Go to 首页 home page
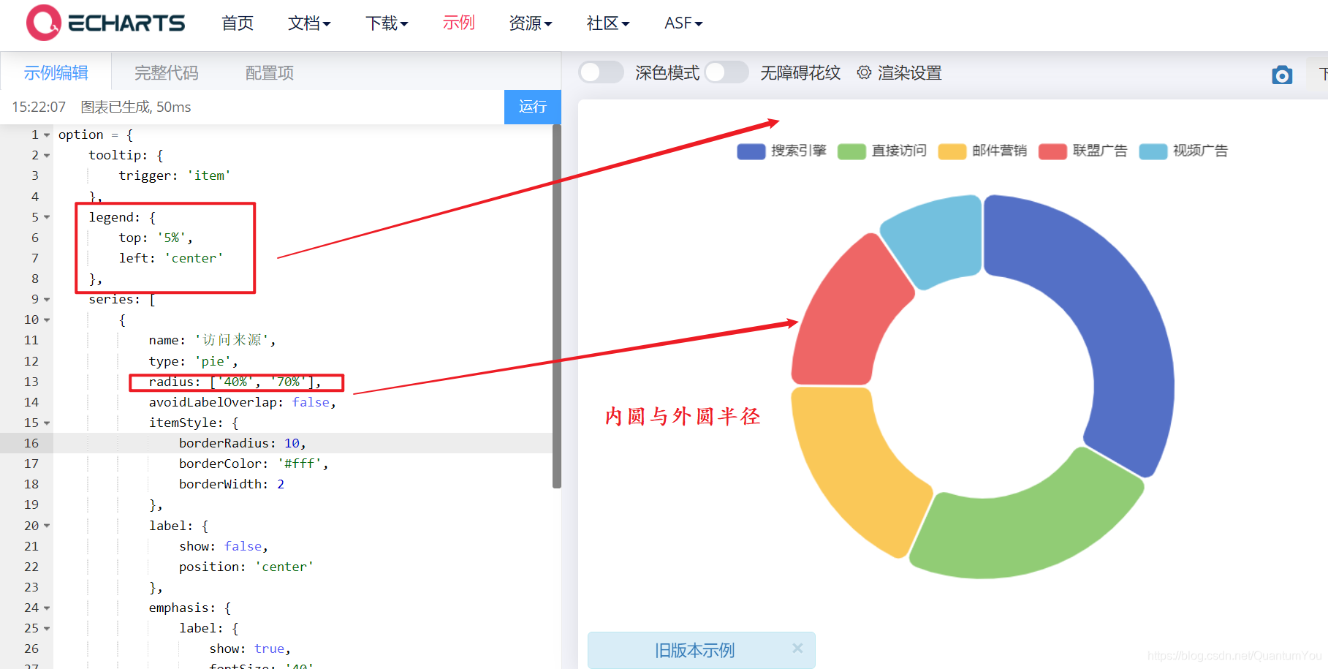 click(238, 23)
